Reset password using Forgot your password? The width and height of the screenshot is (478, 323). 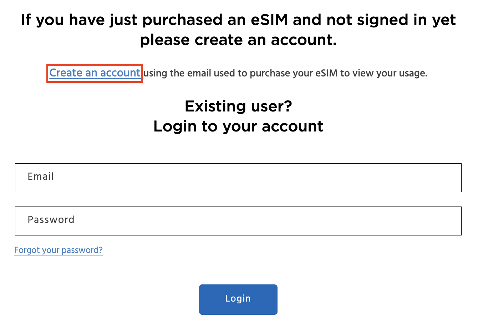[x=59, y=250]
